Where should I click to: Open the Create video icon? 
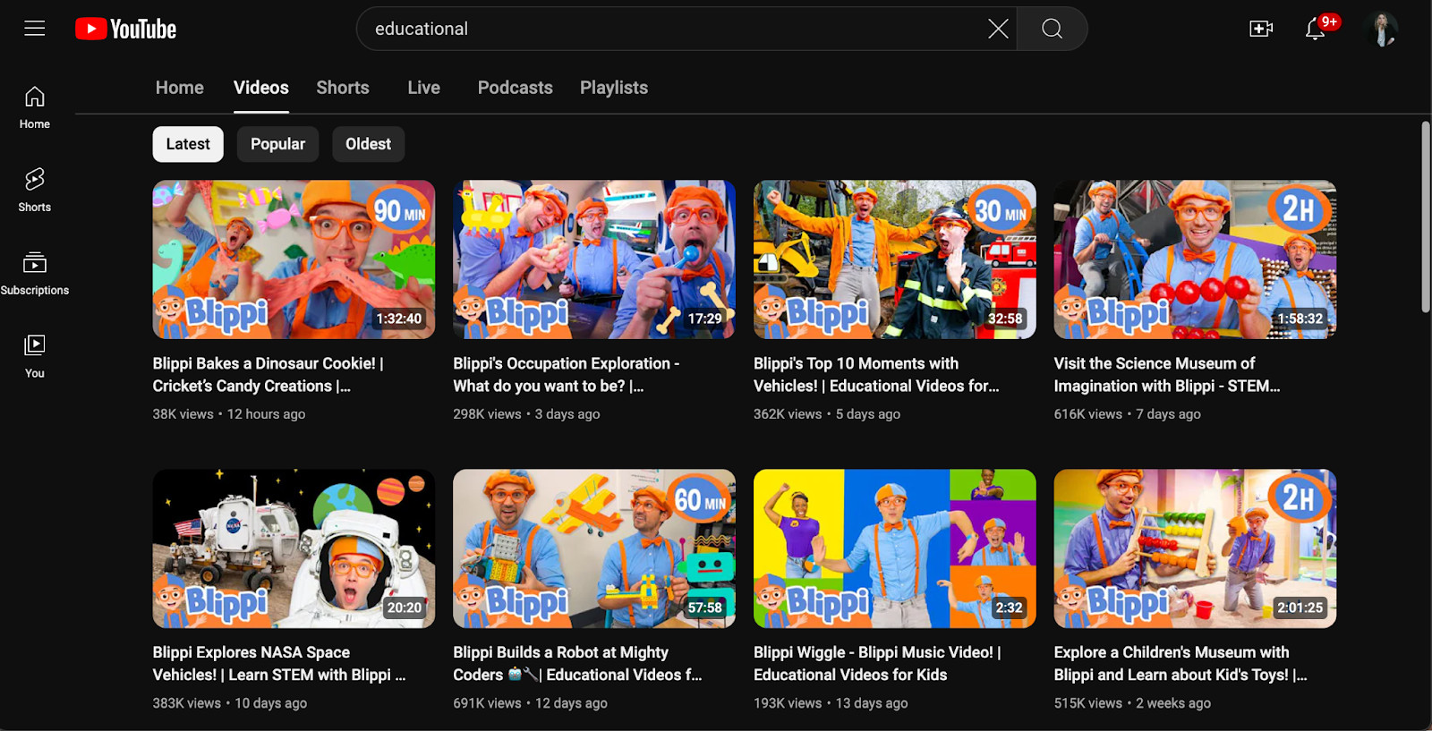[x=1261, y=29]
